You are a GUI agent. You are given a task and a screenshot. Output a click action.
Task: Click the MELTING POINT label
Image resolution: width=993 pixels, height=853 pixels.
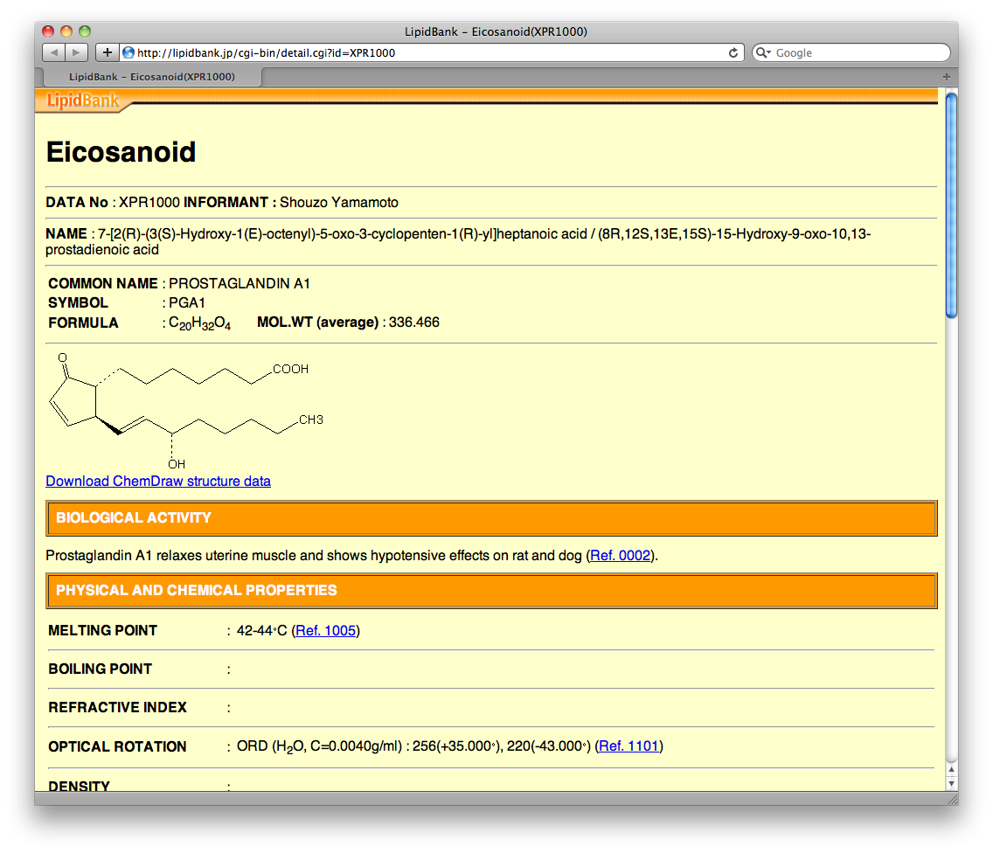(102, 631)
